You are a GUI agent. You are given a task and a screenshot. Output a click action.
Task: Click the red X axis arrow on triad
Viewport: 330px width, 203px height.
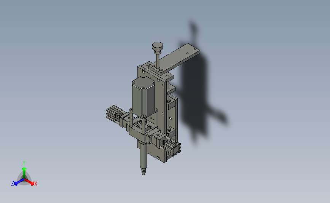(30, 182)
